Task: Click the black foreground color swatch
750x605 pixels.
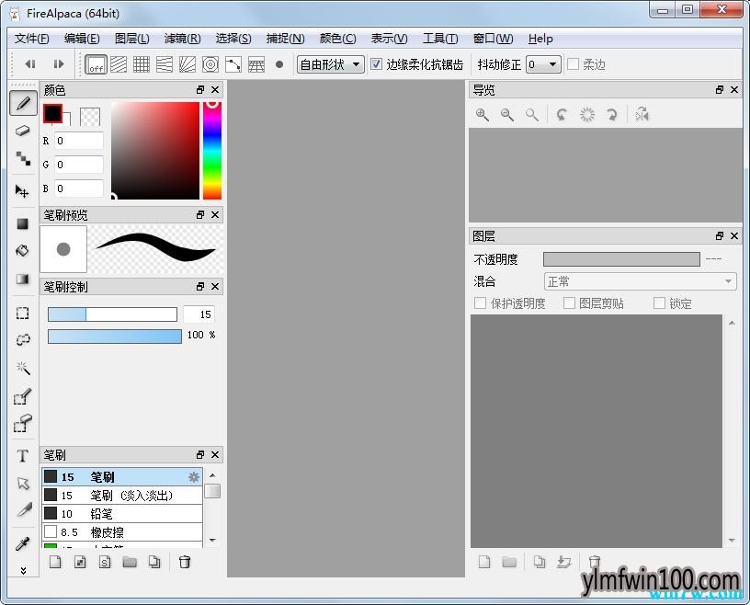Action: tap(52, 114)
